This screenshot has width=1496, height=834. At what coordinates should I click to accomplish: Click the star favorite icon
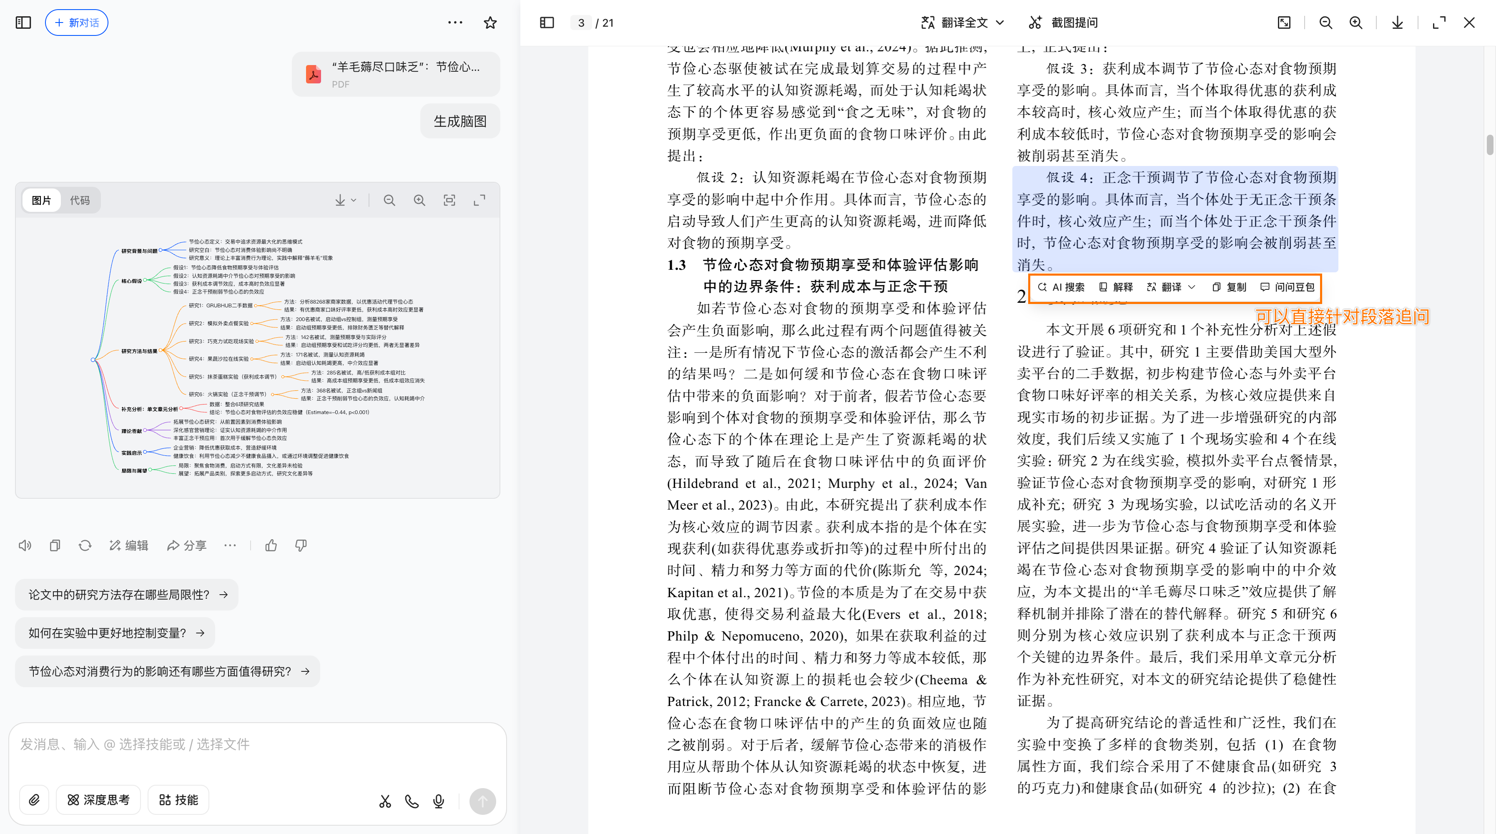[x=490, y=23]
